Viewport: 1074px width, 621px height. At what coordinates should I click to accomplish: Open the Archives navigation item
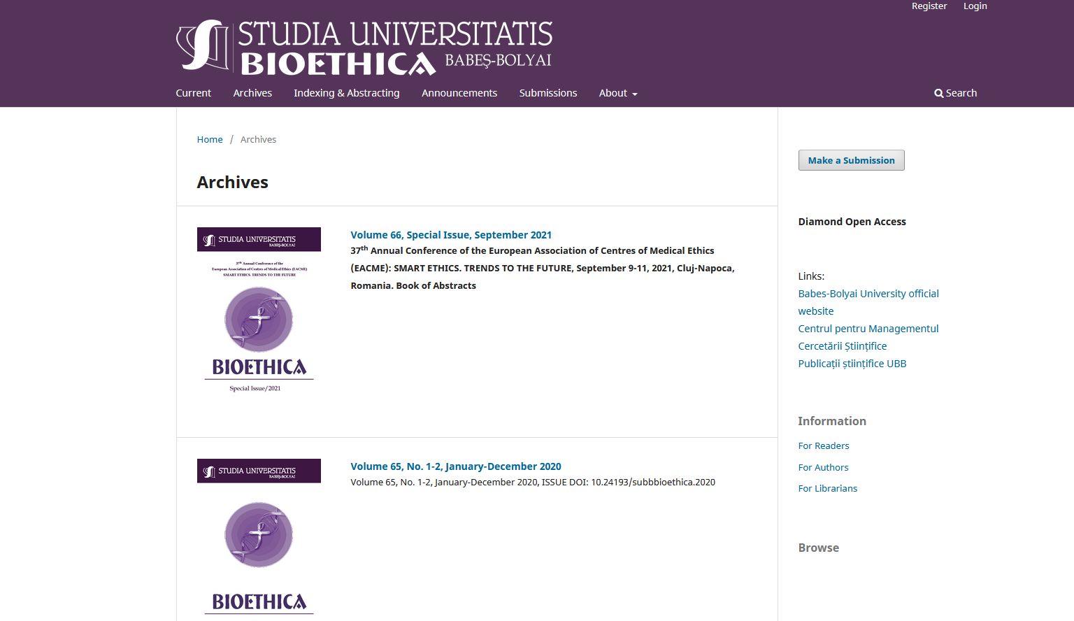pos(252,93)
